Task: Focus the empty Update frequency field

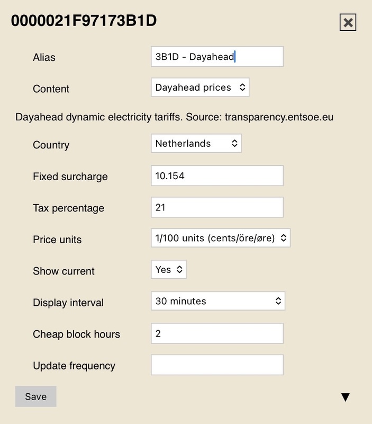Action: tap(217, 365)
